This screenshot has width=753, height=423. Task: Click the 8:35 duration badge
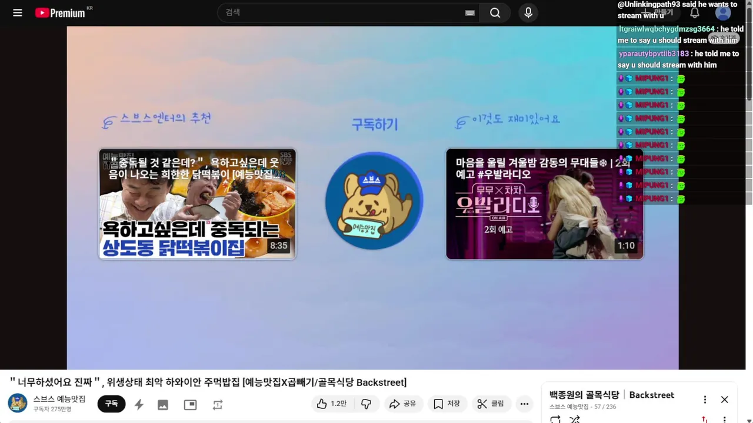[279, 246]
